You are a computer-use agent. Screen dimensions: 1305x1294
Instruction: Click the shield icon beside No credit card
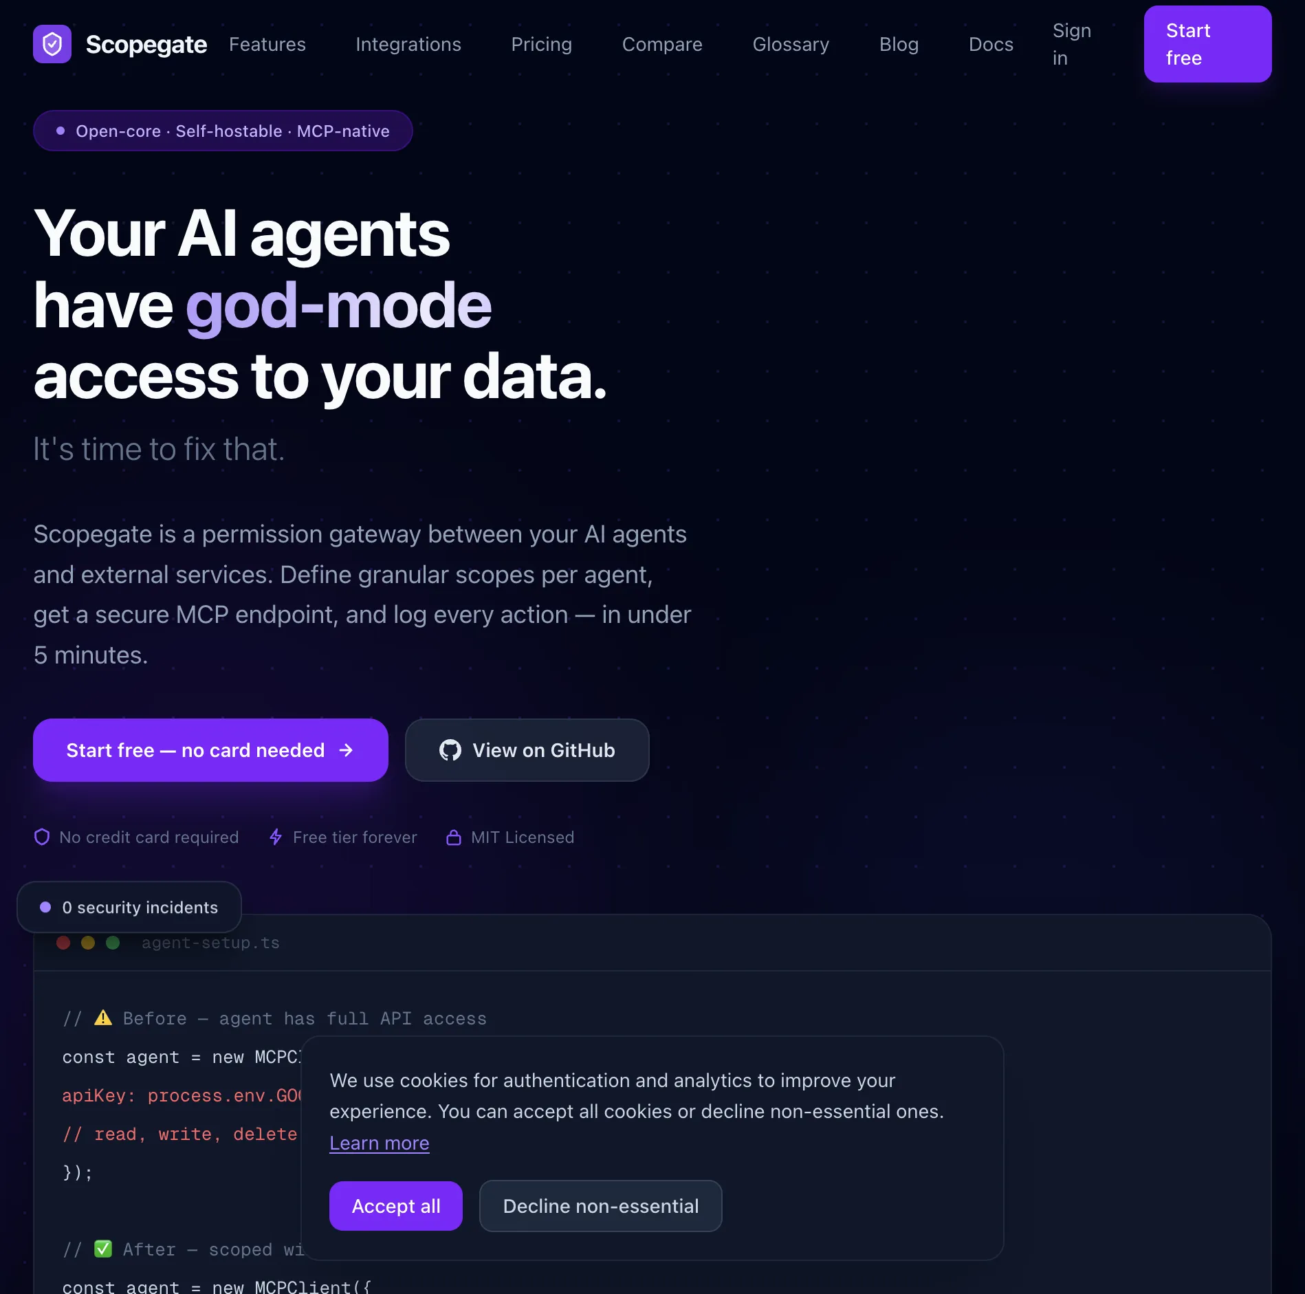coord(42,837)
